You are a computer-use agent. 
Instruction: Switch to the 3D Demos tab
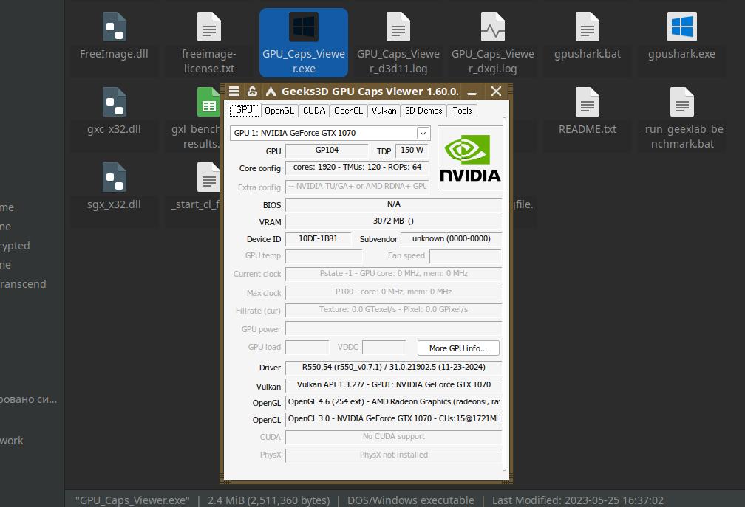point(423,111)
